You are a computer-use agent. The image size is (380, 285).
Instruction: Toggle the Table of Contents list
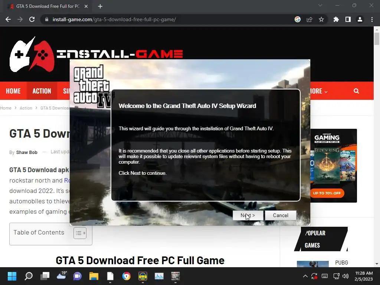pyautogui.click(x=80, y=233)
